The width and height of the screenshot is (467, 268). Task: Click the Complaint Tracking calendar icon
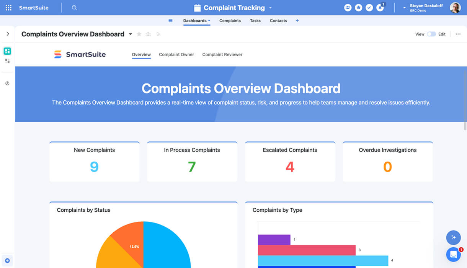(198, 8)
